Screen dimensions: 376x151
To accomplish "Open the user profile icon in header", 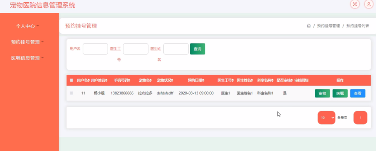I will coord(369,4).
